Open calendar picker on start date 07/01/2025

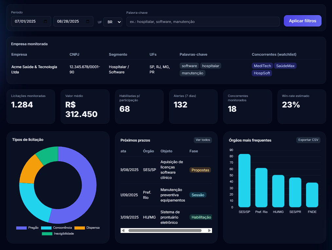46,22
